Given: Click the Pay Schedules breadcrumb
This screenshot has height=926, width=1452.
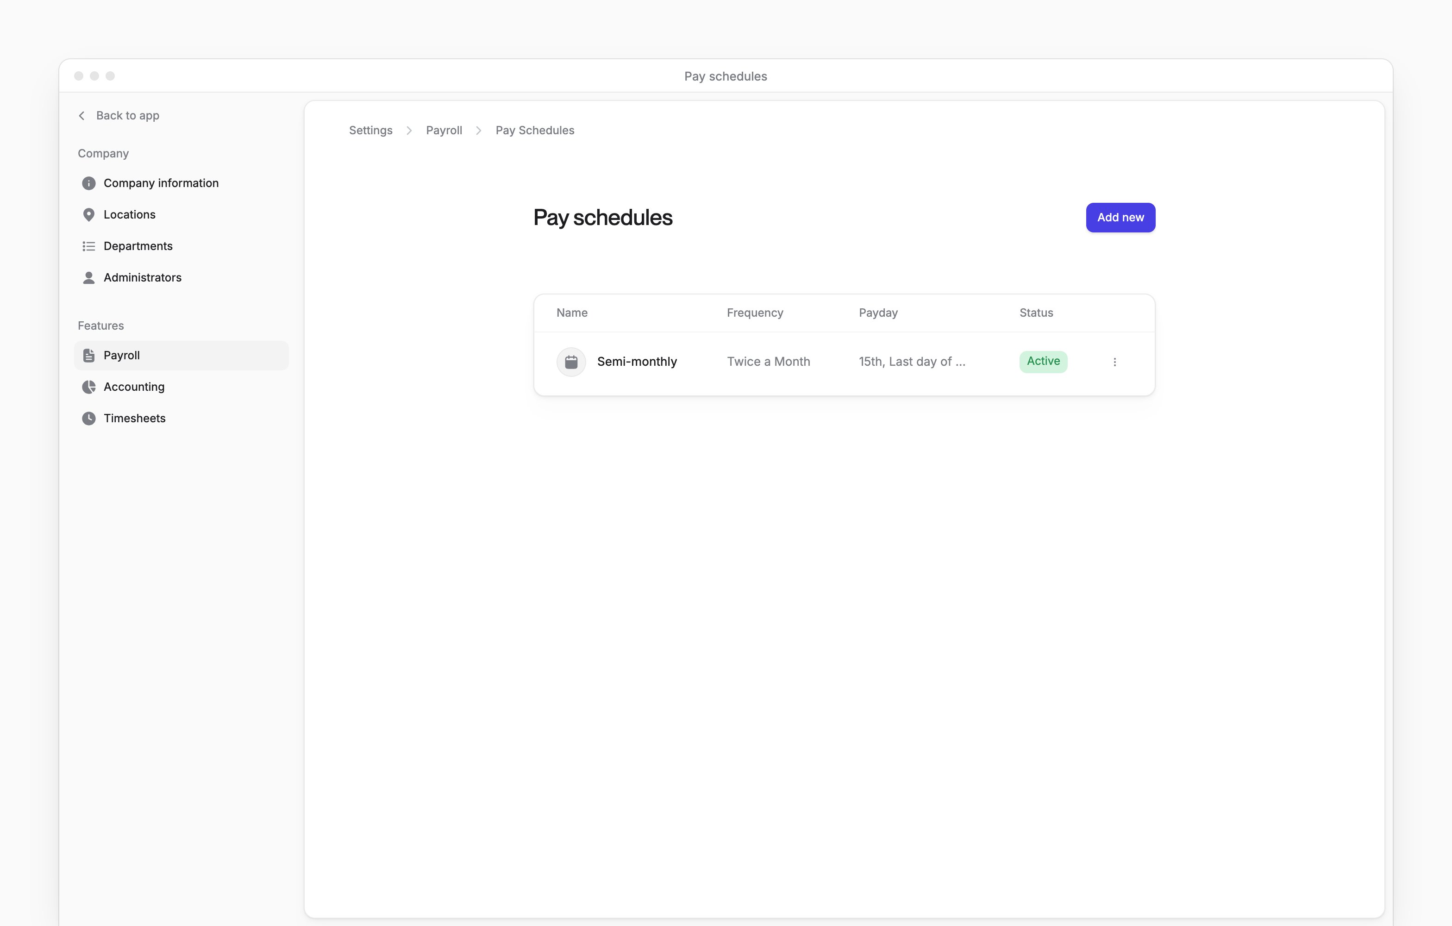Looking at the screenshot, I should [535, 130].
